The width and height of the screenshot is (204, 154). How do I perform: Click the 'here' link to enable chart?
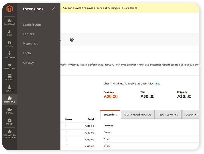156,83
